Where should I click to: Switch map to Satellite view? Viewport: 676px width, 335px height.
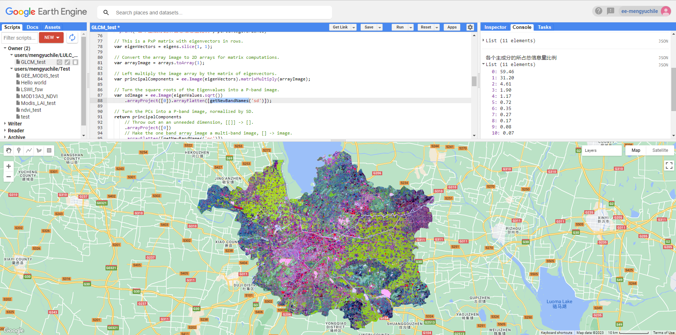pyautogui.click(x=660, y=150)
